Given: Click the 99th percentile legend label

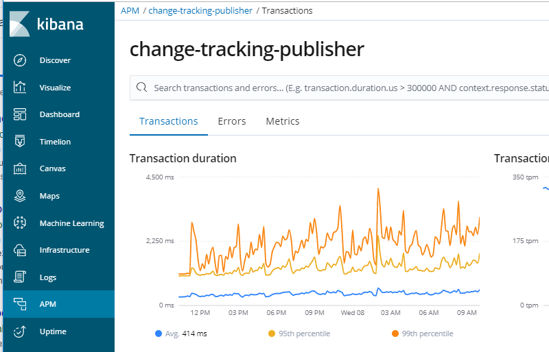Looking at the screenshot, I should [428, 334].
